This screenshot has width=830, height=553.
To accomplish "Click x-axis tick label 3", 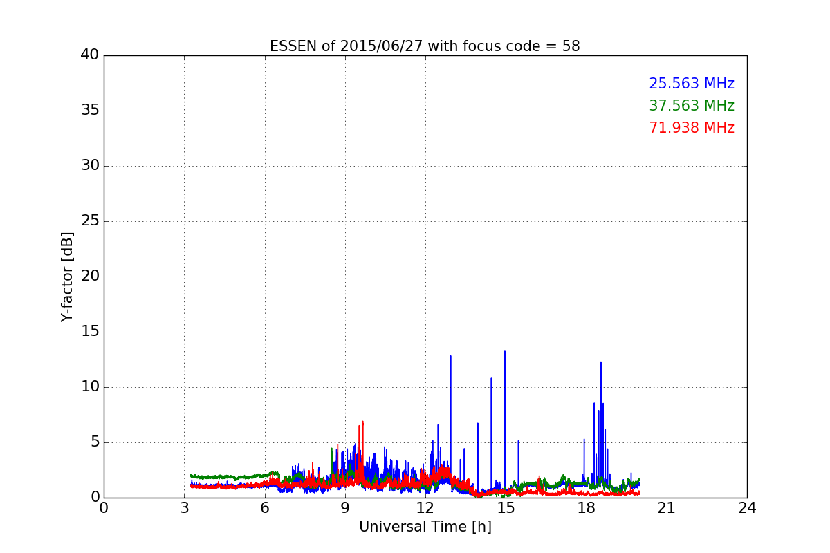I will click(185, 508).
